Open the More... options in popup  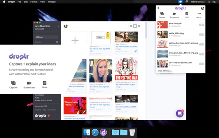point(199,15)
